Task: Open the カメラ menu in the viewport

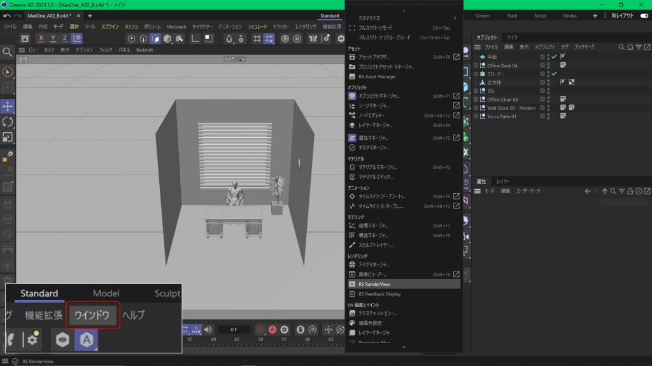Action: 50,50
